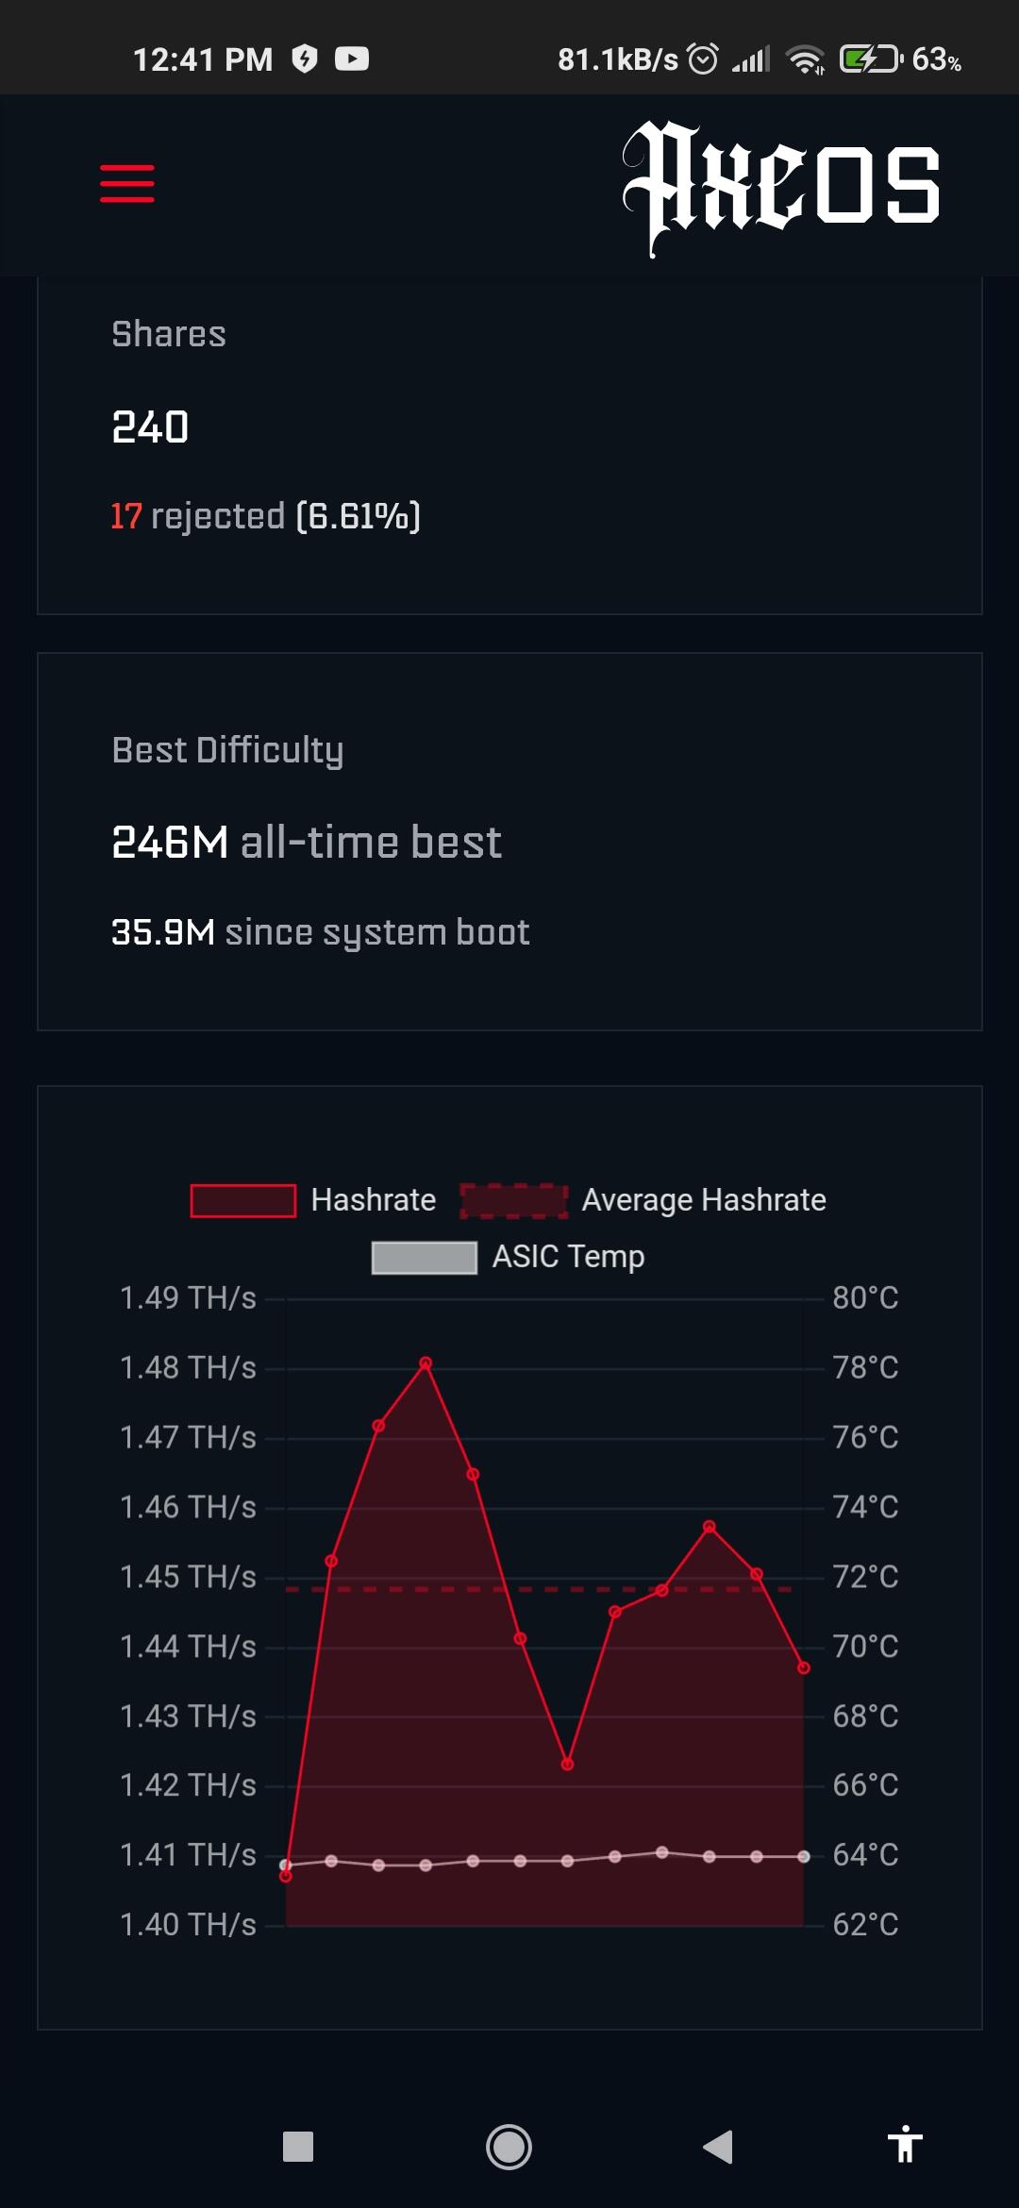Tap the 1.43 TH/s axis label
Viewport: 1019px width, 2208px height.
point(188,1716)
